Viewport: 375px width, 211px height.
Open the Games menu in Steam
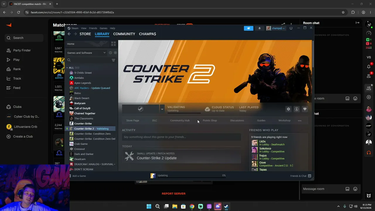(x=103, y=28)
